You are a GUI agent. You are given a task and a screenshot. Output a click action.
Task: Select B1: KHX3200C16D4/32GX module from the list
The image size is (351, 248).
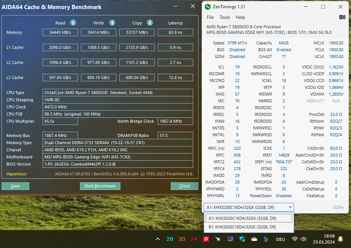[x=249, y=227]
